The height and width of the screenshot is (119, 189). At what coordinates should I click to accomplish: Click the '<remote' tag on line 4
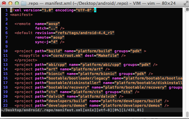point(23,24)
